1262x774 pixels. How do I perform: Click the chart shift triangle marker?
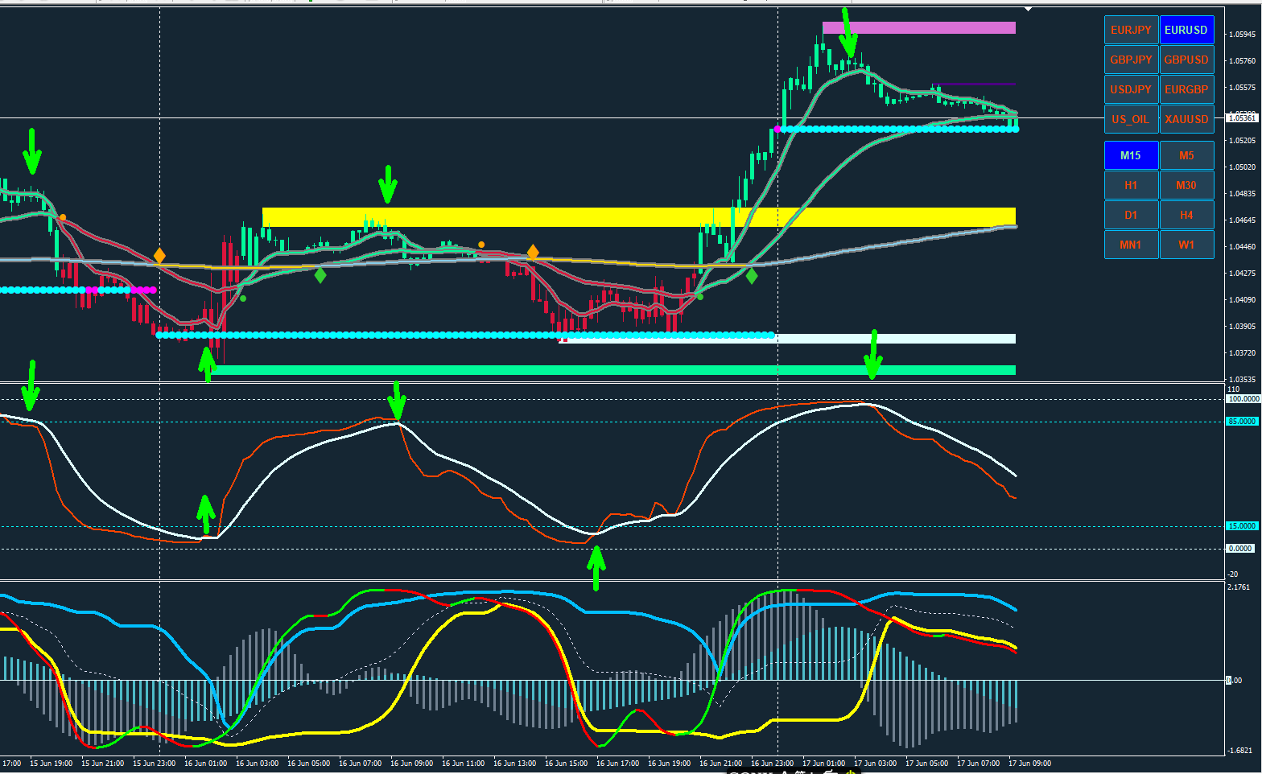coord(1028,9)
